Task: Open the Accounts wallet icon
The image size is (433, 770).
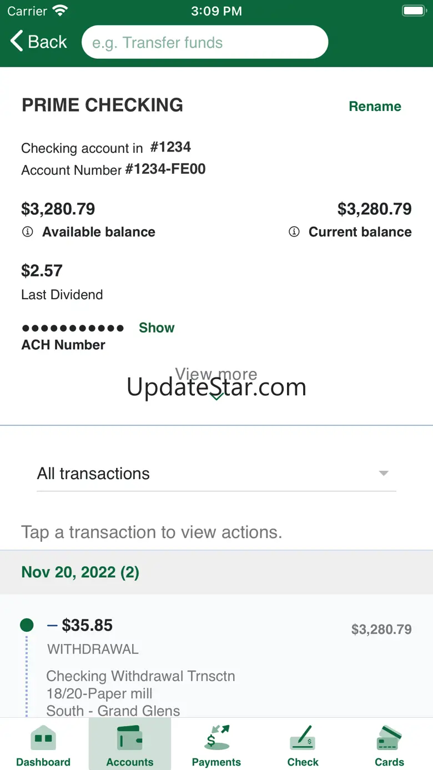Action: pyautogui.click(x=130, y=738)
